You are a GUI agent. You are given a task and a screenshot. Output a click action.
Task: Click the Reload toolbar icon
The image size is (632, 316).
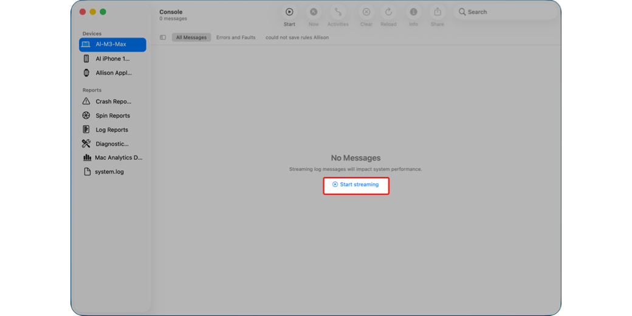(x=388, y=12)
